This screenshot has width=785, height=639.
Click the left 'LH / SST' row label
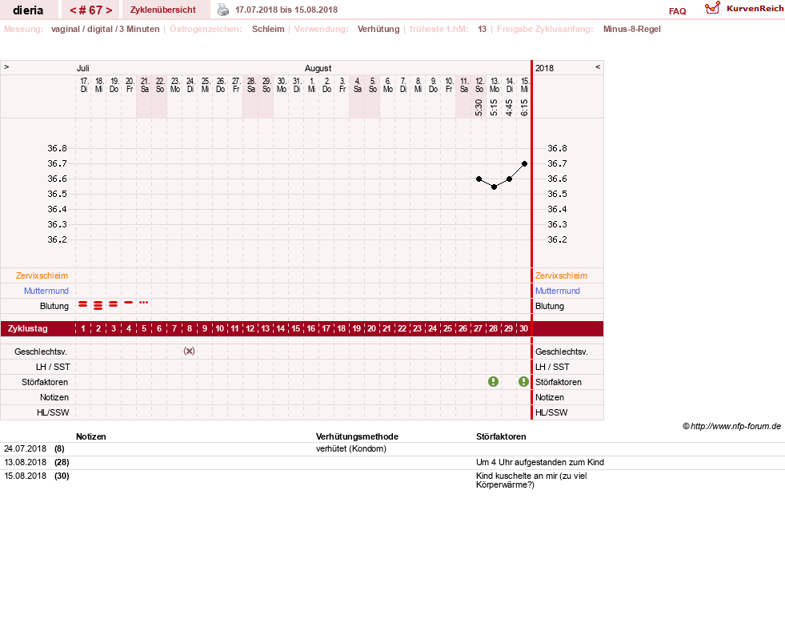(x=53, y=367)
